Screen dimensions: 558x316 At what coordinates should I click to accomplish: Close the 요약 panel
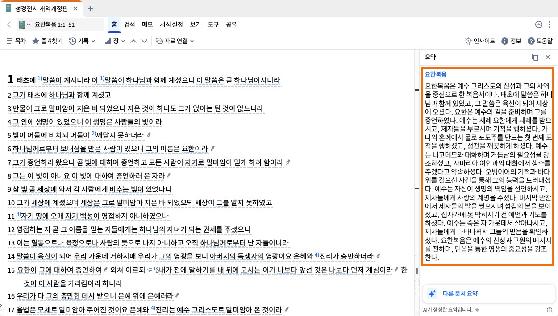548,57
